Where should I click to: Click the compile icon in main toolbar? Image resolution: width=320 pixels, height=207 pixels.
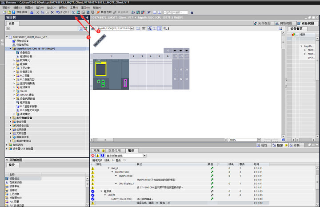tap(73, 12)
